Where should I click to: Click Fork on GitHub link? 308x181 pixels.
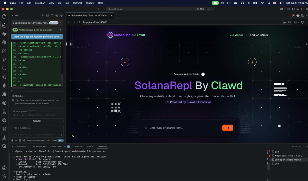[259, 35]
